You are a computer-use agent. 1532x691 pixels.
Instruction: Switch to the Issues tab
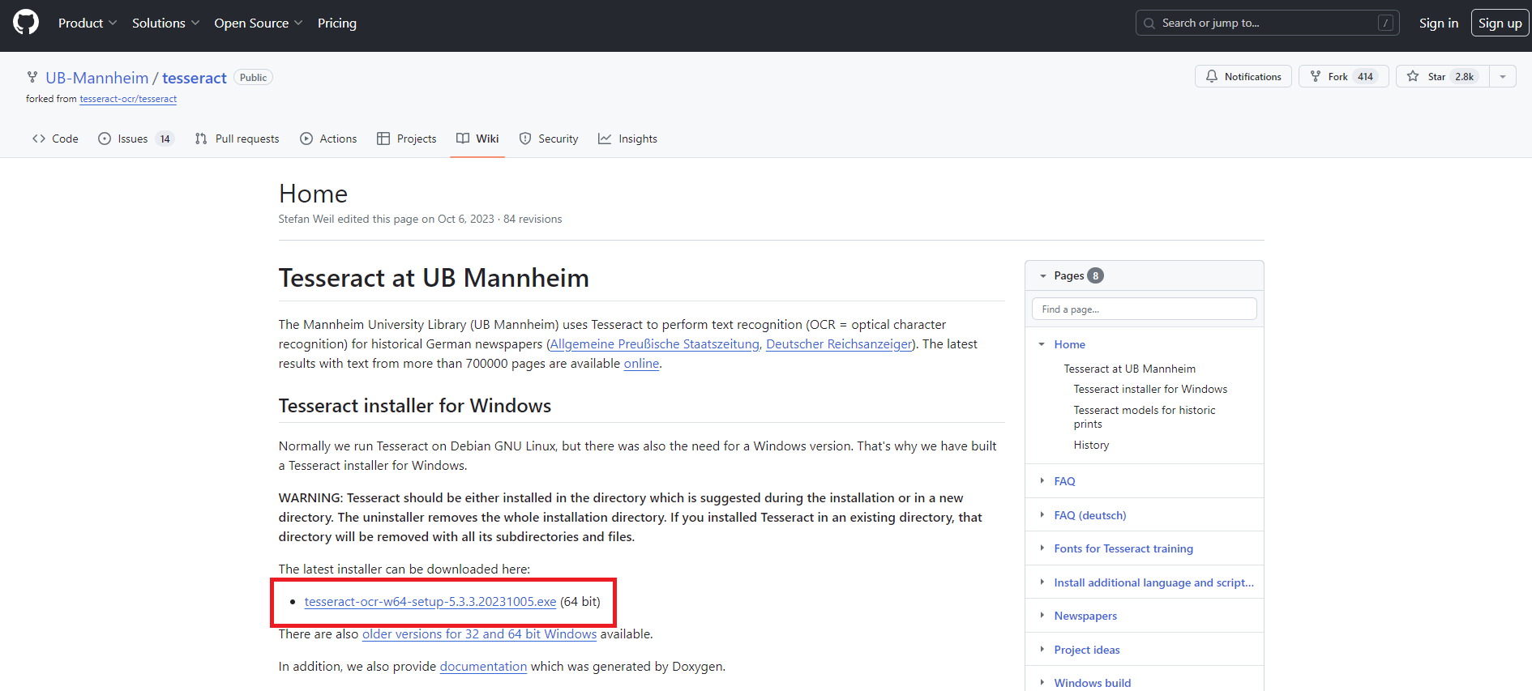(136, 139)
